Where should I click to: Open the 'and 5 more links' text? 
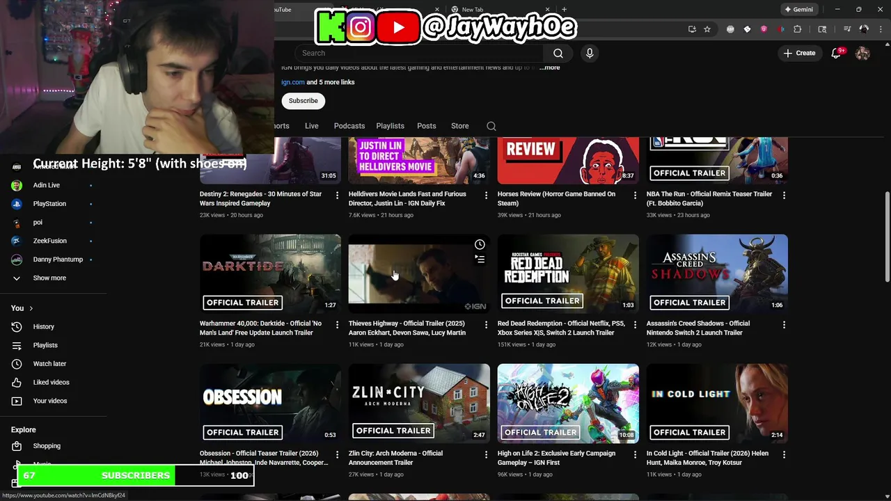pyautogui.click(x=331, y=82)
